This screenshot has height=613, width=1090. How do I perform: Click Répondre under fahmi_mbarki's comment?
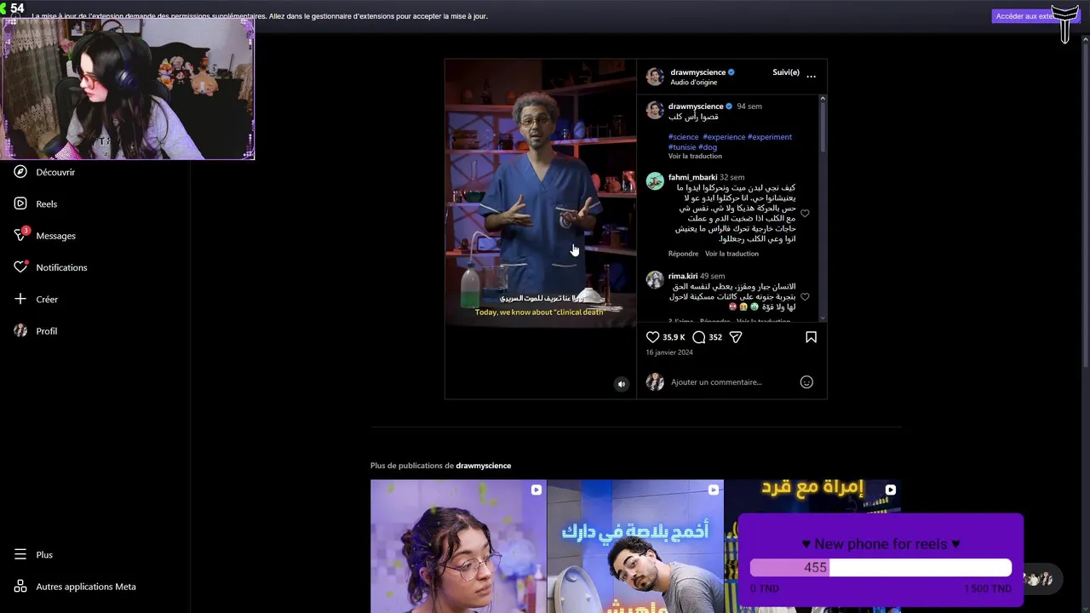point(683,254)
